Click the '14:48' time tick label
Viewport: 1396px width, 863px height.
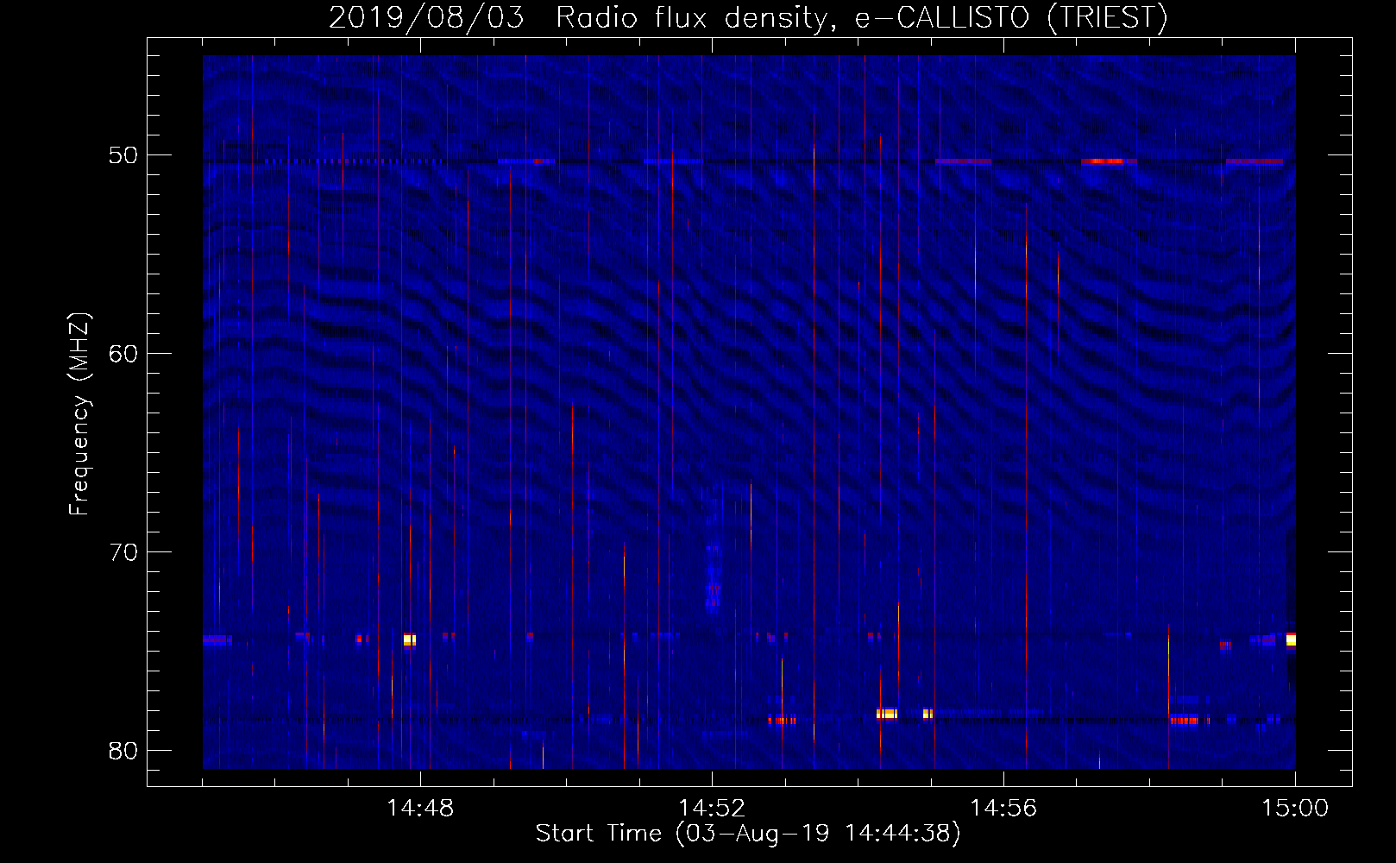(x=420, y=809)
